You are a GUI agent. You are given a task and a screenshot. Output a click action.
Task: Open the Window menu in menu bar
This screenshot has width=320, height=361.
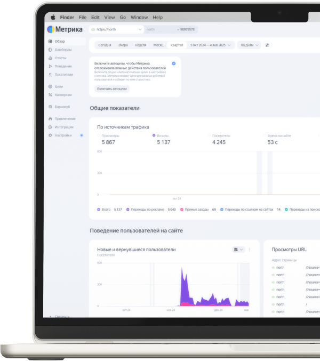pos(139,18)
